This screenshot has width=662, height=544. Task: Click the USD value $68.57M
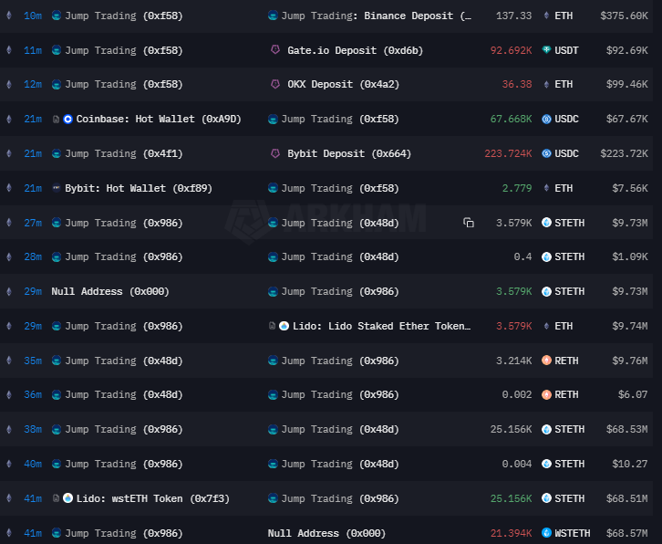pyautogui.click(x=627, y=533)
